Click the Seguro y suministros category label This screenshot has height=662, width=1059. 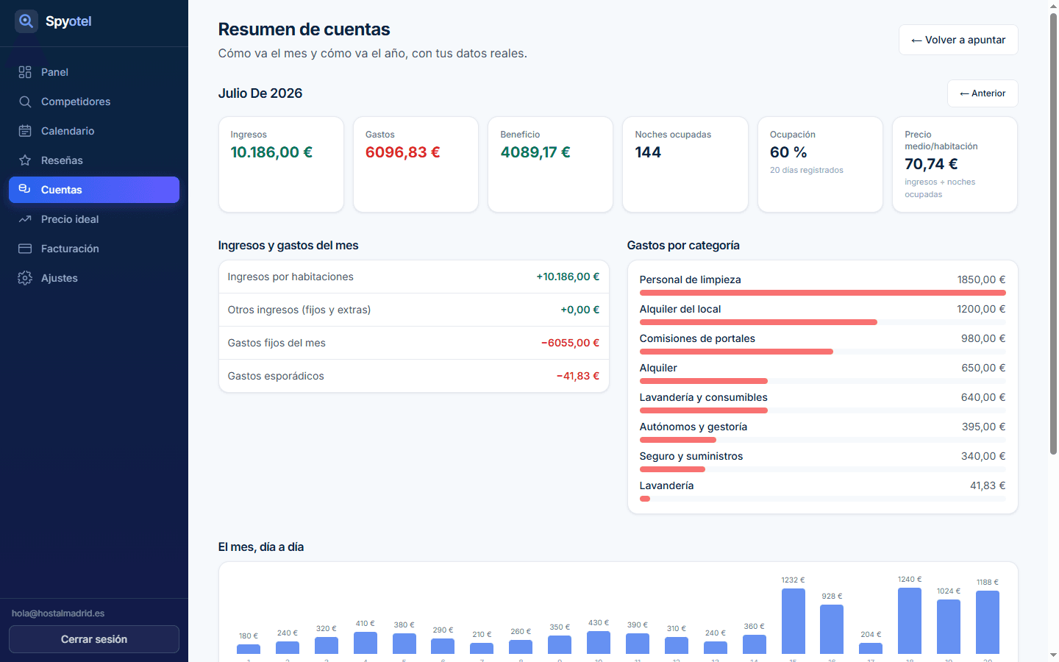tap(691, 456)
